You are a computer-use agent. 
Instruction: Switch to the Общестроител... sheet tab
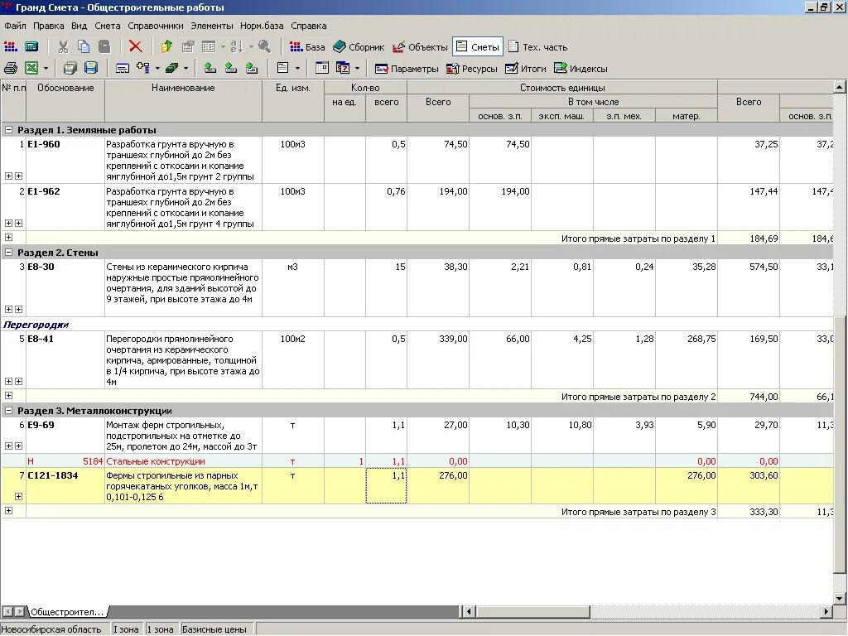click(x=66, y=612)
